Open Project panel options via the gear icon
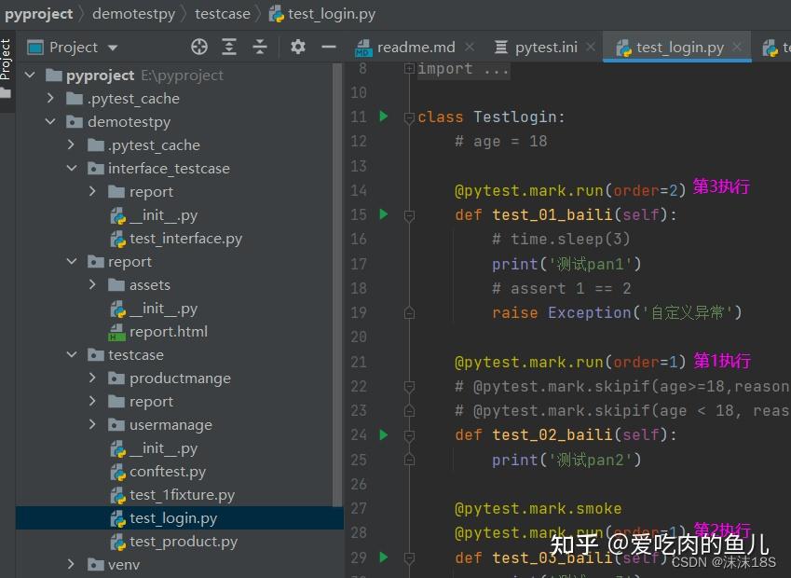Screen dimensions: 791x578 pos(297,46)
